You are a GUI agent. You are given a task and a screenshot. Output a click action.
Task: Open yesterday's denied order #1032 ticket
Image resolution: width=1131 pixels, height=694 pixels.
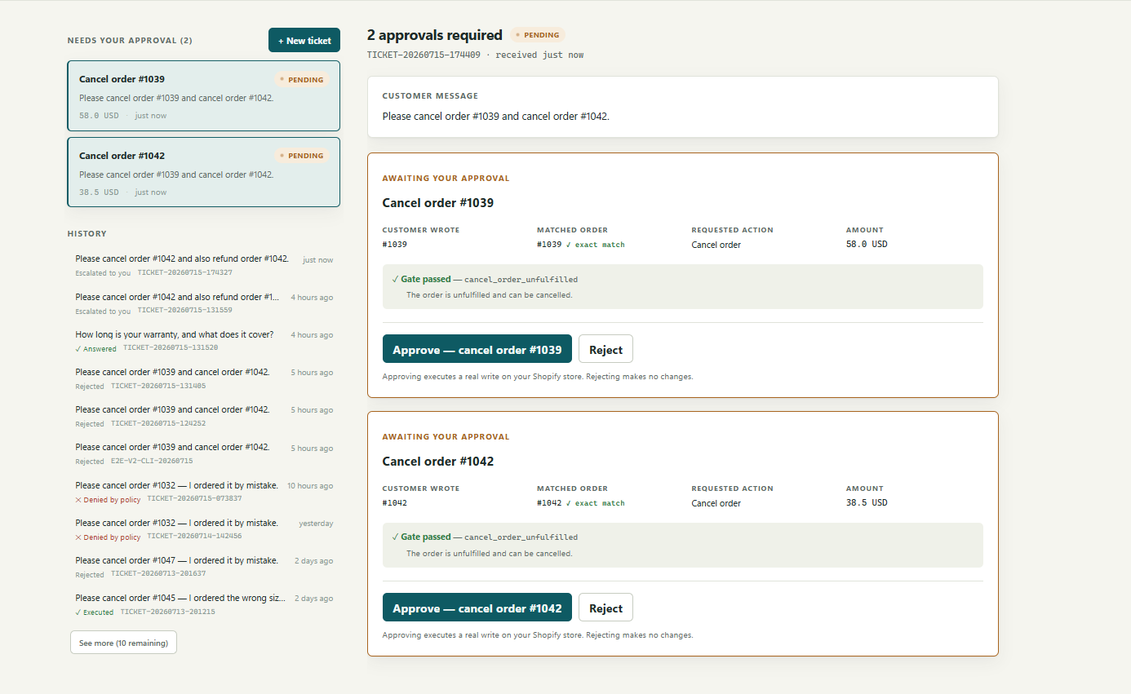point(204,528)
